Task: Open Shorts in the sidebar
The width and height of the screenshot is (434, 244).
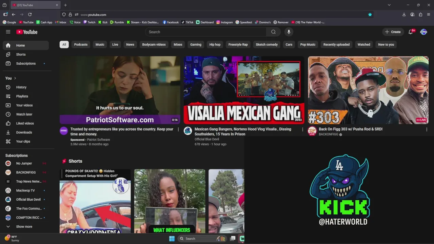Action: [x=26, y=55]
